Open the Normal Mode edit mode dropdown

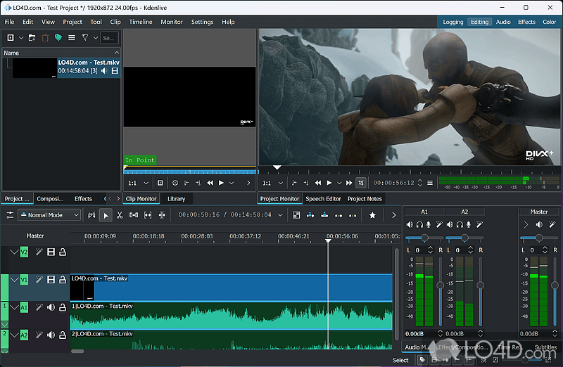click(49, 215)
